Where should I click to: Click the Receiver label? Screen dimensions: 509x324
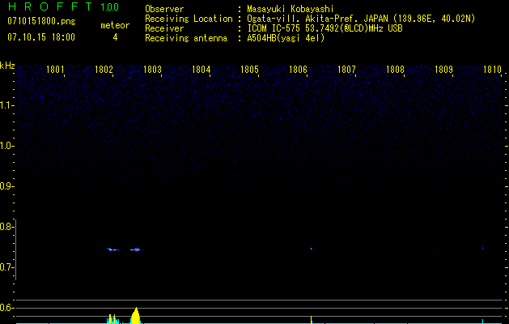(x=164, y=28)
